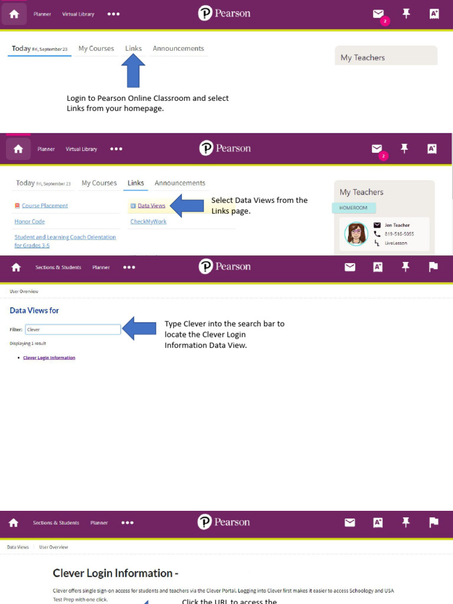Image resolution: width=453 pixels, height=604 pixels.
Task: Click Jen Teacher's avatar picture
Action: pyautogui.click(x=356, y=234)
